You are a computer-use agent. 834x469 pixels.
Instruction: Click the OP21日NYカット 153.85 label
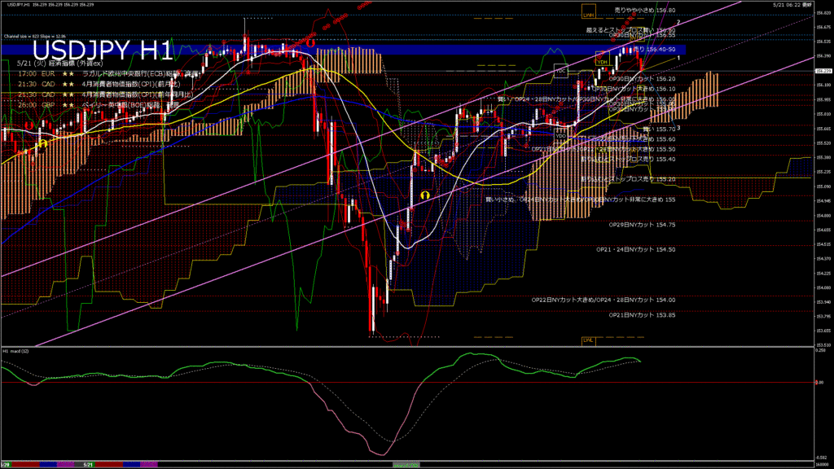pos(643,315)
